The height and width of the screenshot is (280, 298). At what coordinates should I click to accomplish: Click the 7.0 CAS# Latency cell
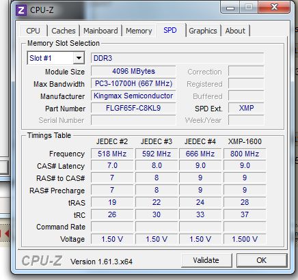pos(112,165)
